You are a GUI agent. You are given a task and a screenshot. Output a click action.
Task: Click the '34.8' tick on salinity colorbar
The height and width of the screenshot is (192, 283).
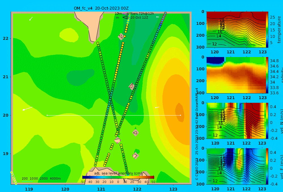[274, 61]
